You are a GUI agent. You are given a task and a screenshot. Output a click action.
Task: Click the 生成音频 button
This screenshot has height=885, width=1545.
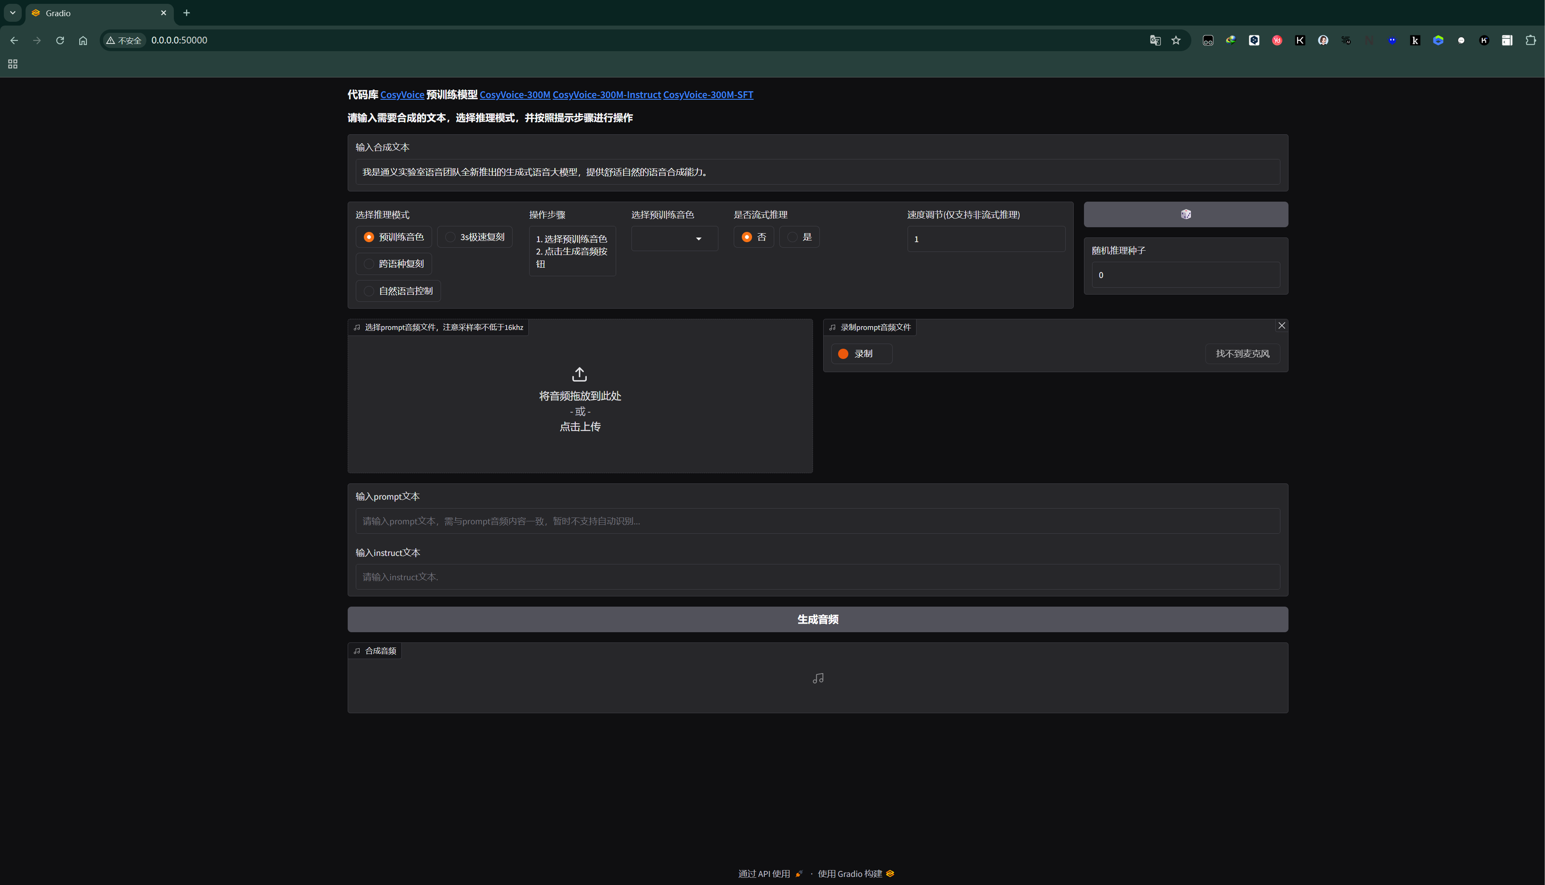coord(817,619)
